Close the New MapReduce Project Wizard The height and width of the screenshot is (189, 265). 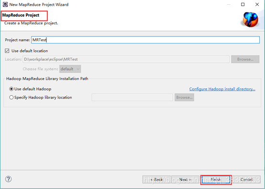257,4
